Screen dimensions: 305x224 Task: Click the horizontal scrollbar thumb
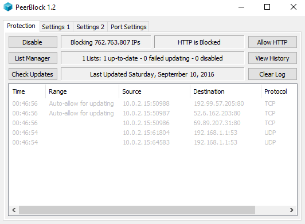pos(137,210)
